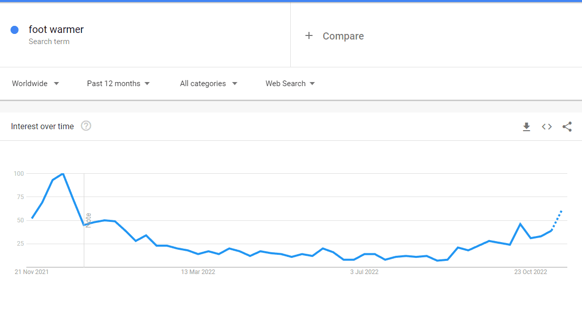Click the plus icon beside Compare
Viewport: 582px width, 310px height.
point(309,35)
